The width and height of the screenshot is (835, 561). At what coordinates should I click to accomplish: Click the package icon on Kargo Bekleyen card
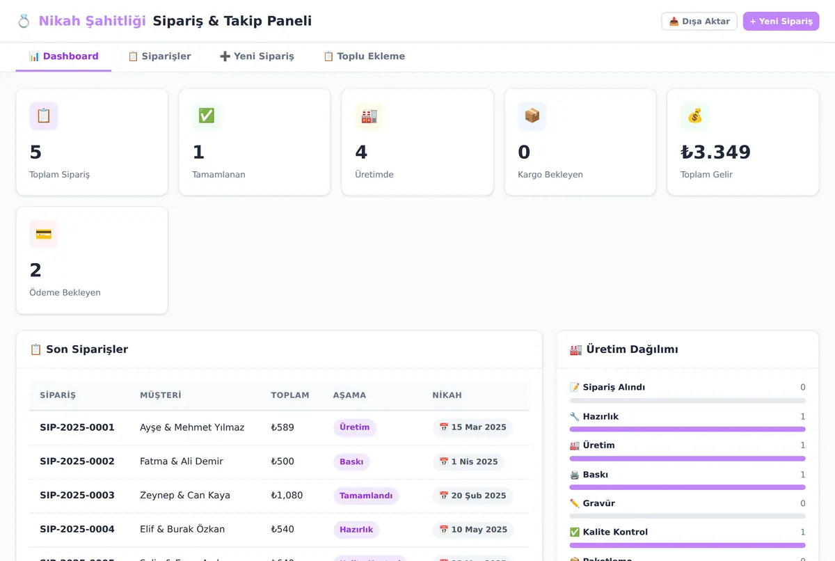pyautogui.click(x=532, y=116)
